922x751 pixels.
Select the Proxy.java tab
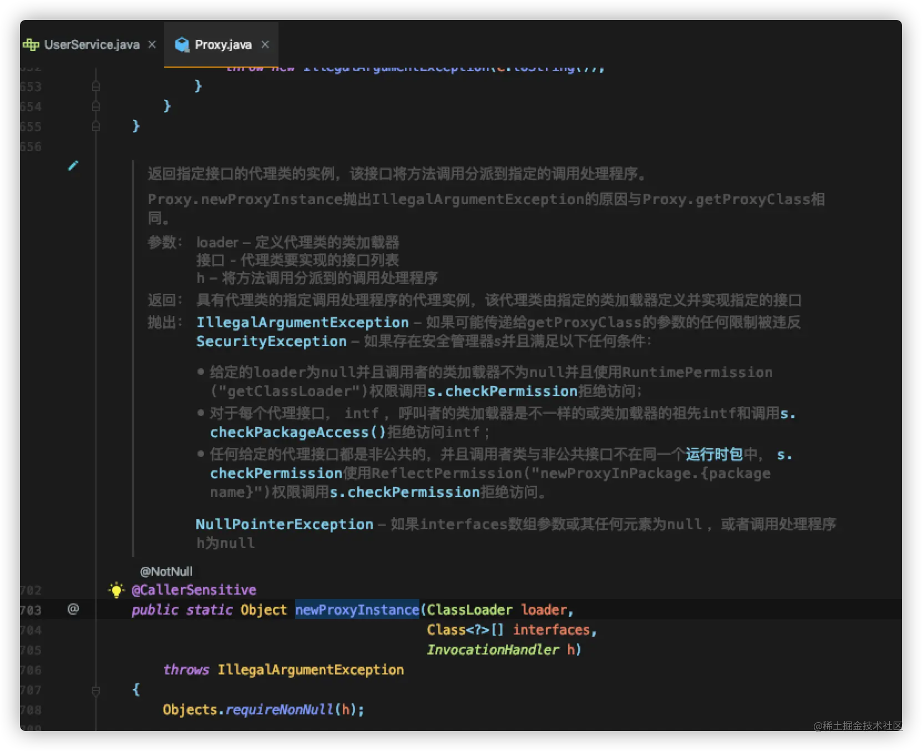tap(222, 45)
